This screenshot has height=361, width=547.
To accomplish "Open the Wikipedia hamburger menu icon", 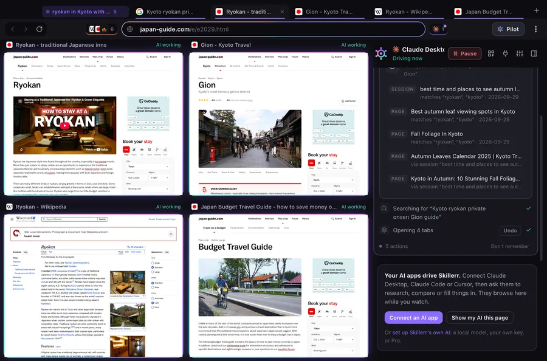I will click(12, 219).
